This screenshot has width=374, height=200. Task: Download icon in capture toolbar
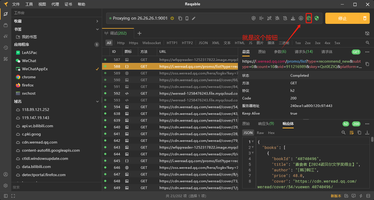coord(293,18)
